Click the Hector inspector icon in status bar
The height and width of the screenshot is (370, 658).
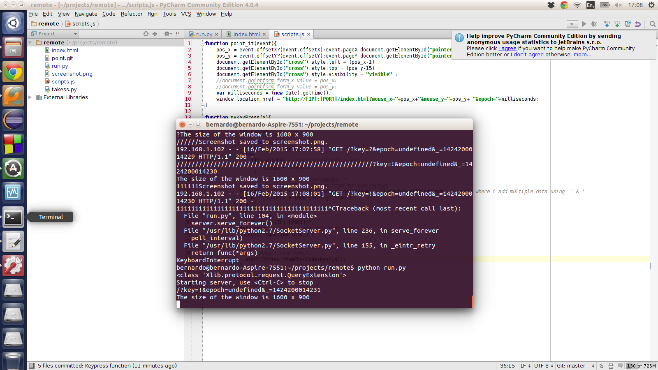pyautogui.click(x=611, y=366)
